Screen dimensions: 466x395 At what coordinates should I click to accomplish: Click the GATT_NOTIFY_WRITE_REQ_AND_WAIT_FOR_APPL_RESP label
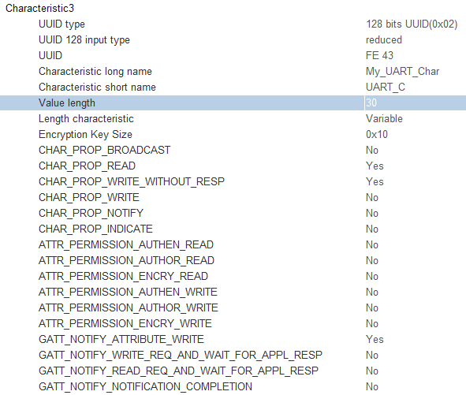181,355
